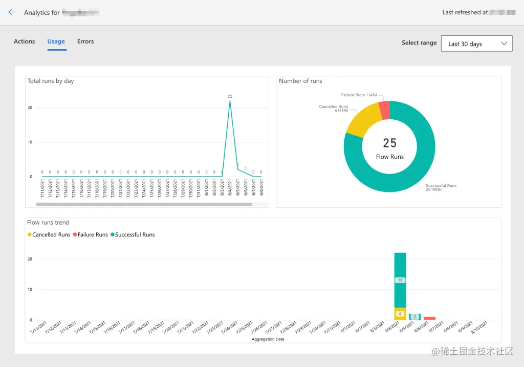Click the Select range label
Viewport: 524px width, 367px height.
(419, 43)
